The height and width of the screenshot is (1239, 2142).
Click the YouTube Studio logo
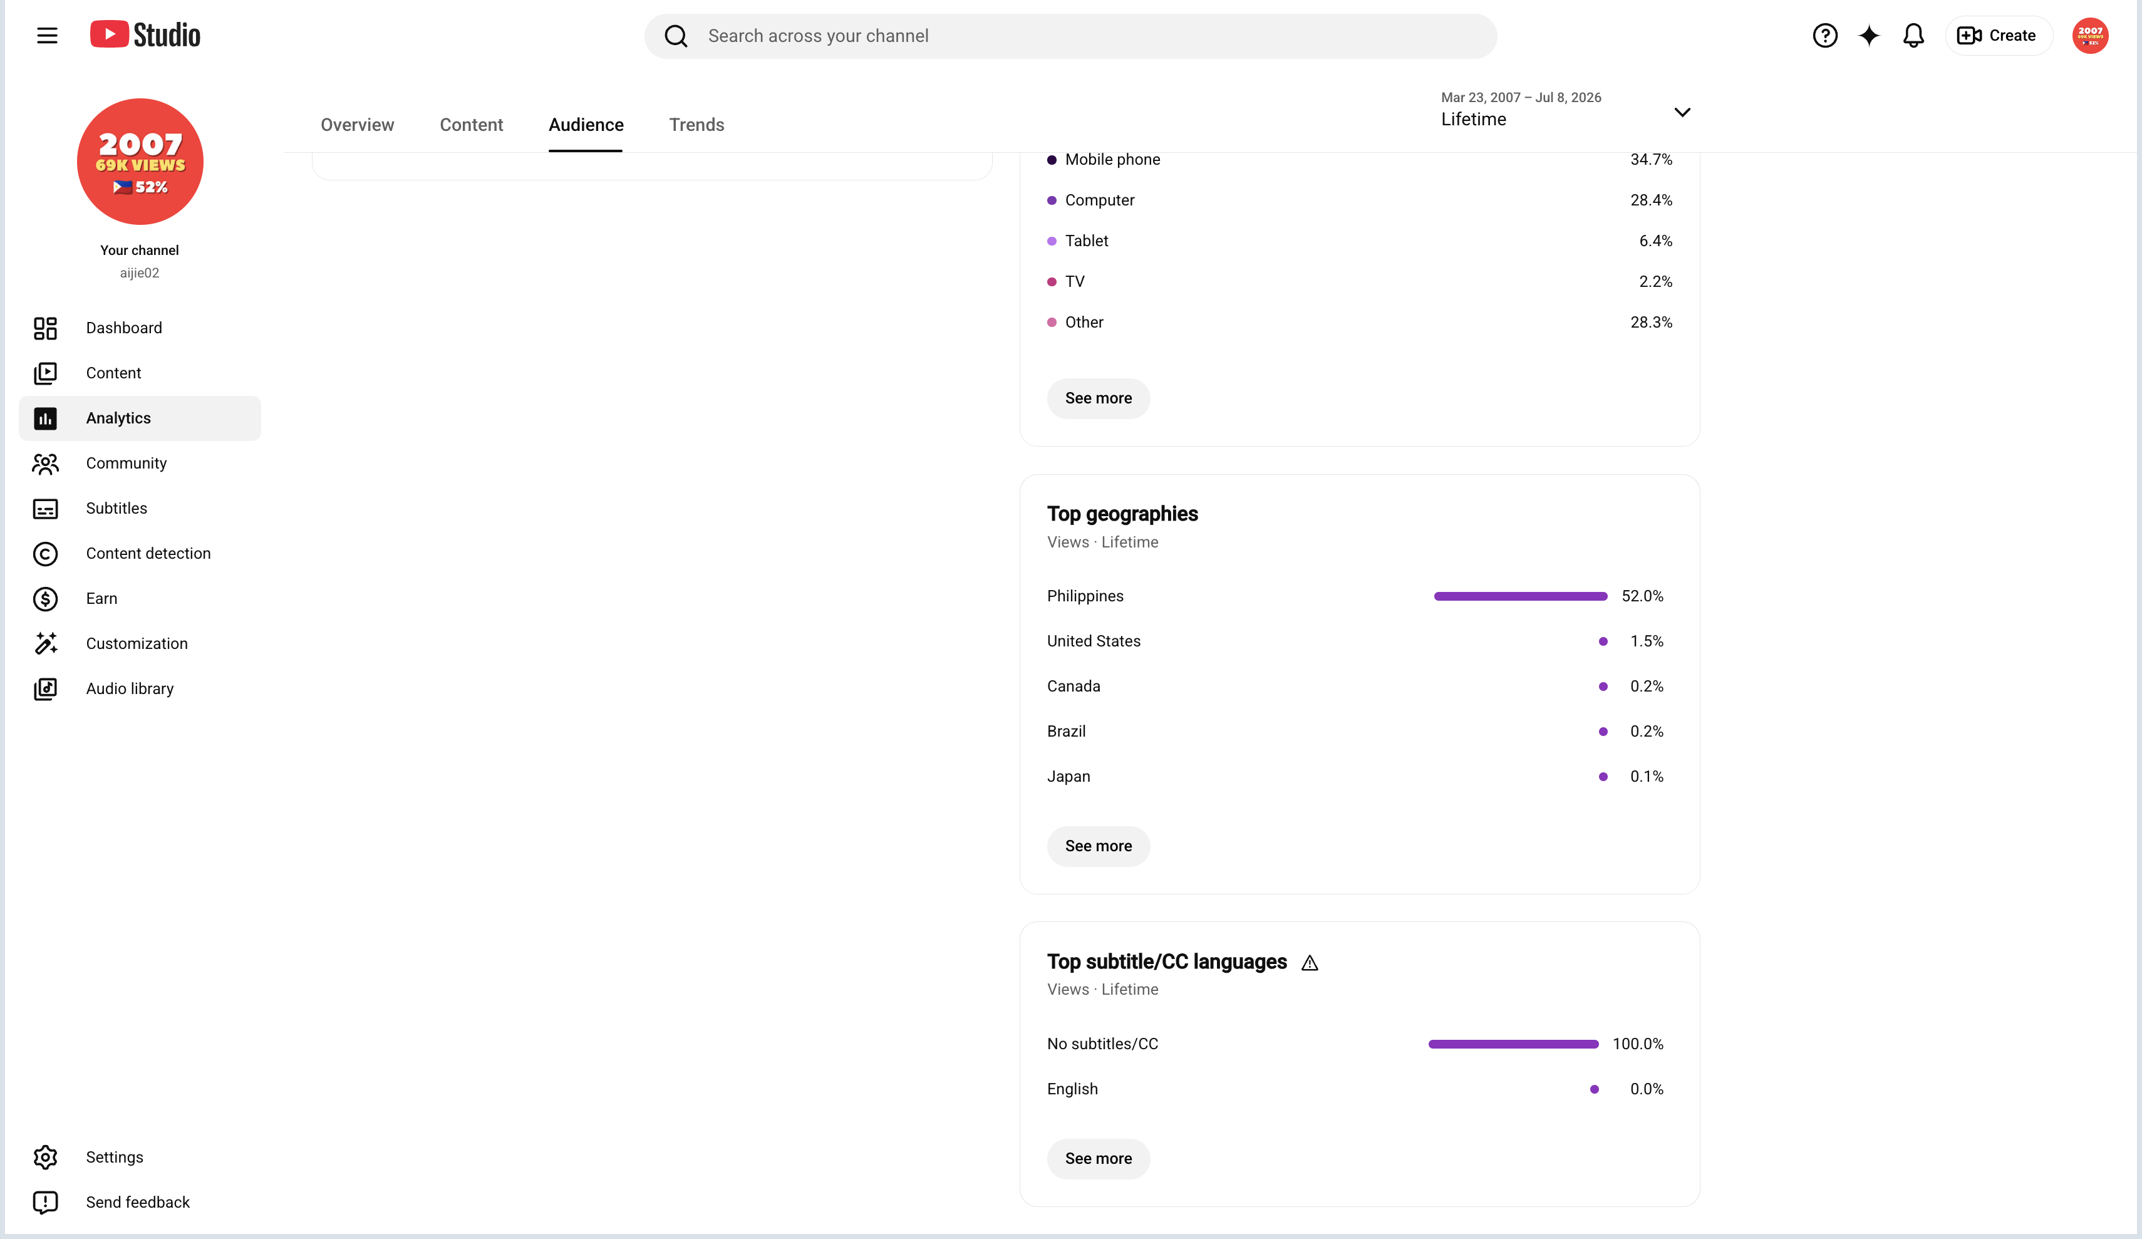tap(145, 35)
